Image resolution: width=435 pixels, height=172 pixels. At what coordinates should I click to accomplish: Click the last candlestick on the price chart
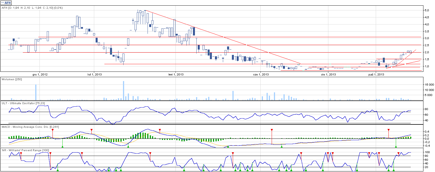point(411,52)
